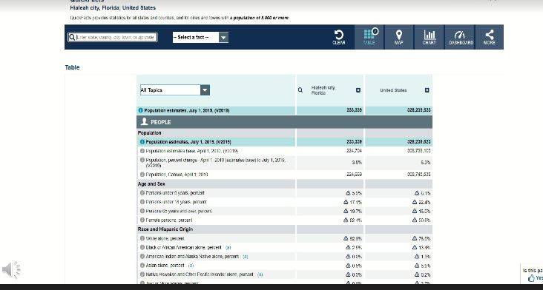
Task: Click the Race and Hispanic Origin subheading
Action: coord(165,229)
